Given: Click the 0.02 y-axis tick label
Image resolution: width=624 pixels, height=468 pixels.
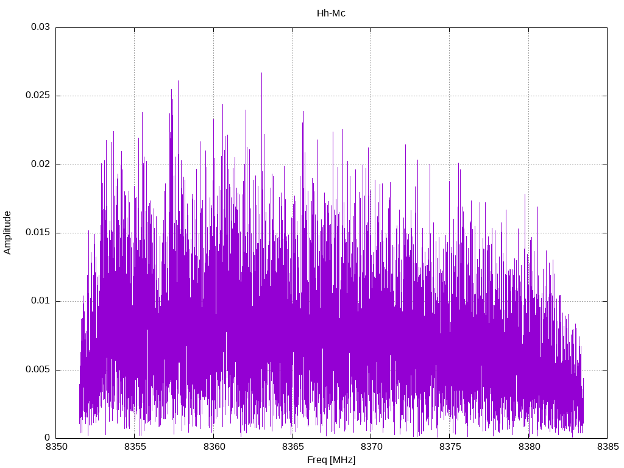Looking at the screenshot, I should (41, 164).
